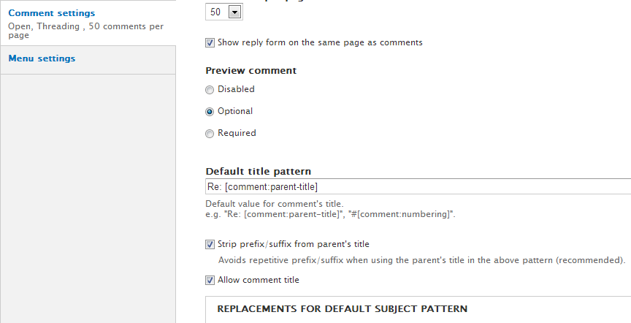631x323 pixels.
Task: Uncheck the Strip prefix/suffix checkbox
Action: coord(210,244)
